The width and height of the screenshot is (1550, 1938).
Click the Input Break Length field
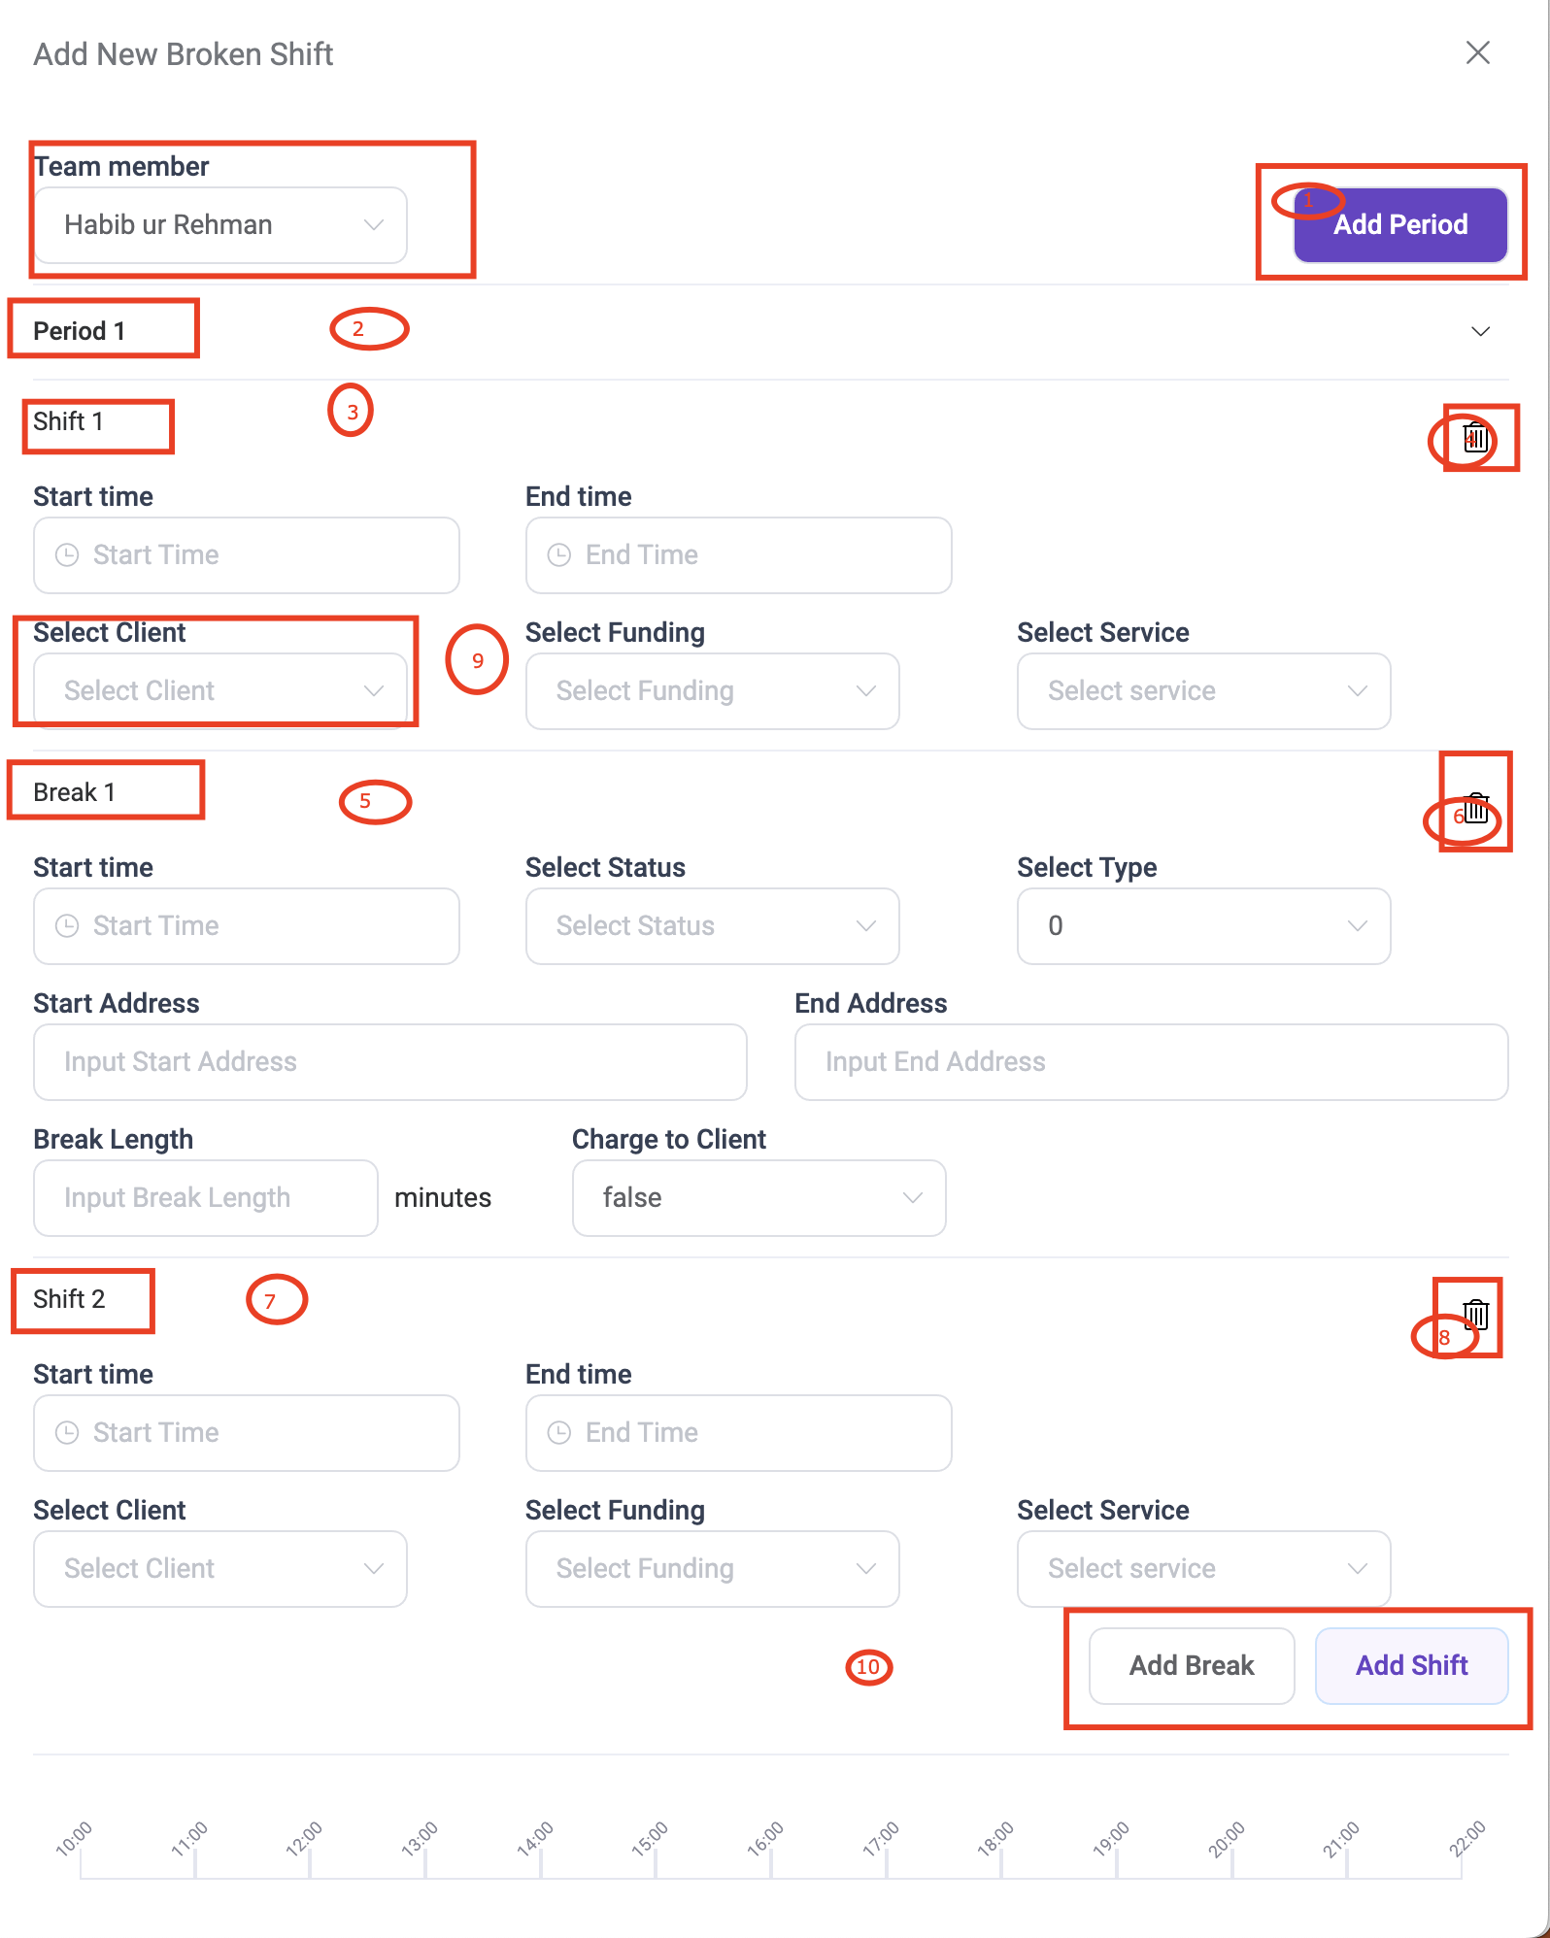[x=206, y=1198]
